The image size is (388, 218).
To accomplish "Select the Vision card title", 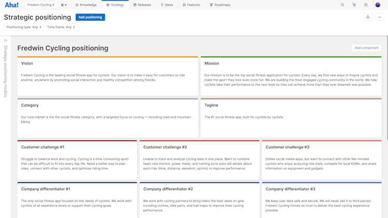I will tap(27, 63).
